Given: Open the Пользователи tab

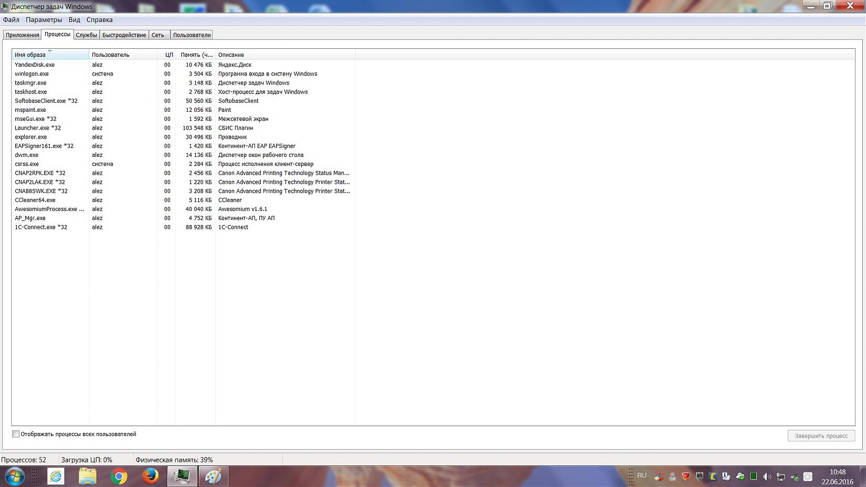Looking at the screenshot, I should pos(192,35).
